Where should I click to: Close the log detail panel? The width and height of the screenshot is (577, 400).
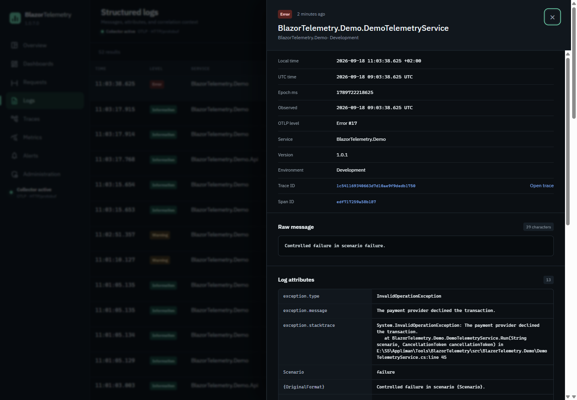[552, 17]
